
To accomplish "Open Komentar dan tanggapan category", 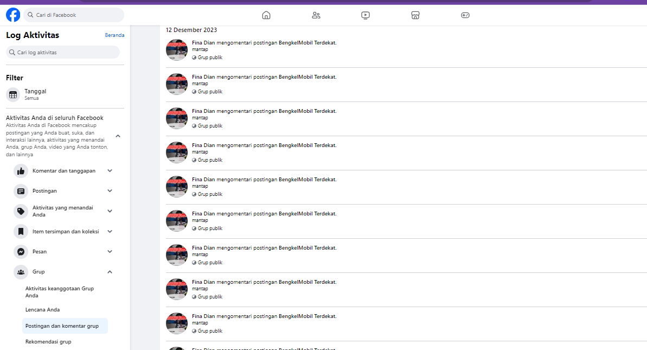I will 63,171.
